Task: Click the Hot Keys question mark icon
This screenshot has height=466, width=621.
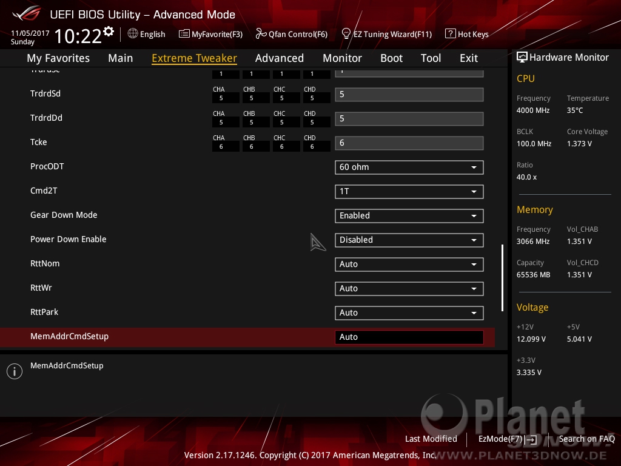Action: pos(451,33)
